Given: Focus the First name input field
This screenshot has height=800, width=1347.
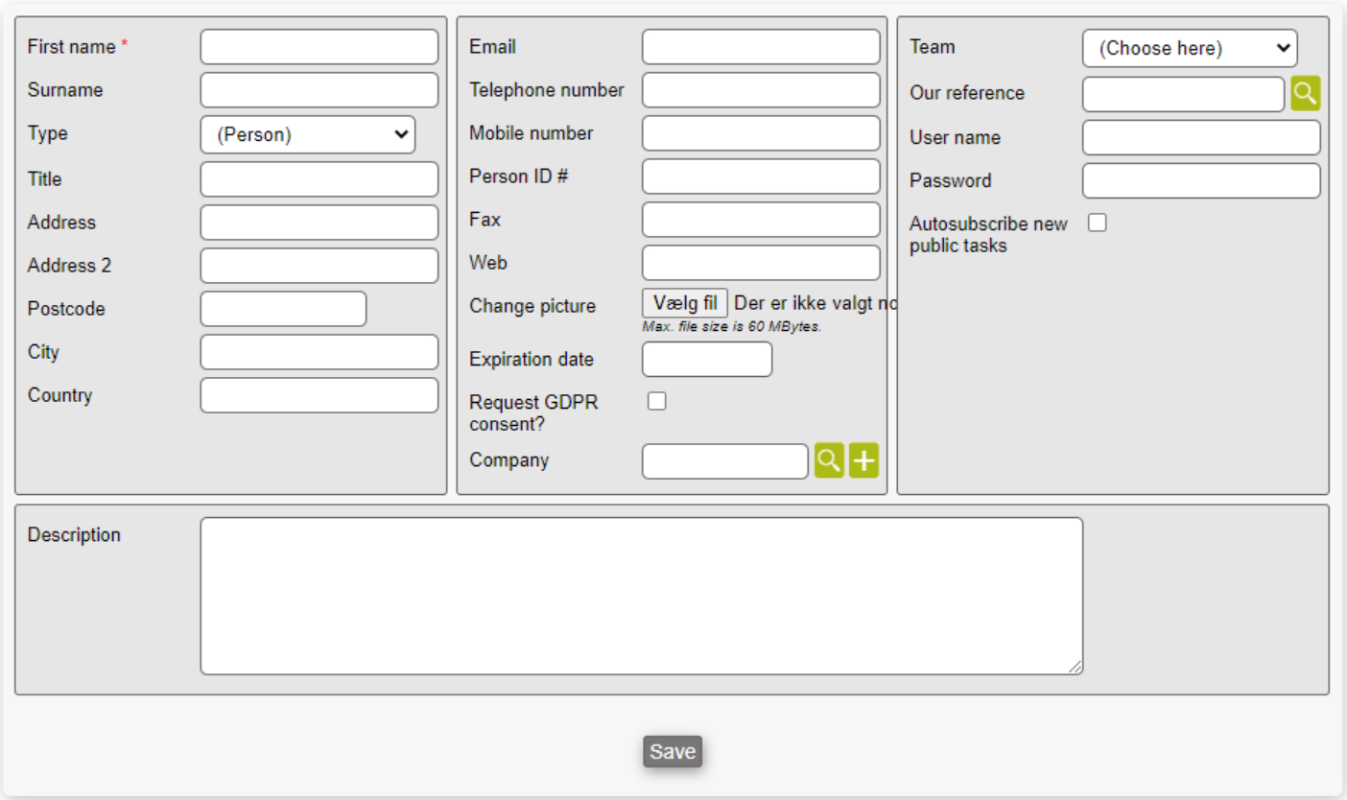Looking at the screenshot, I should click(x=319, y=47).
